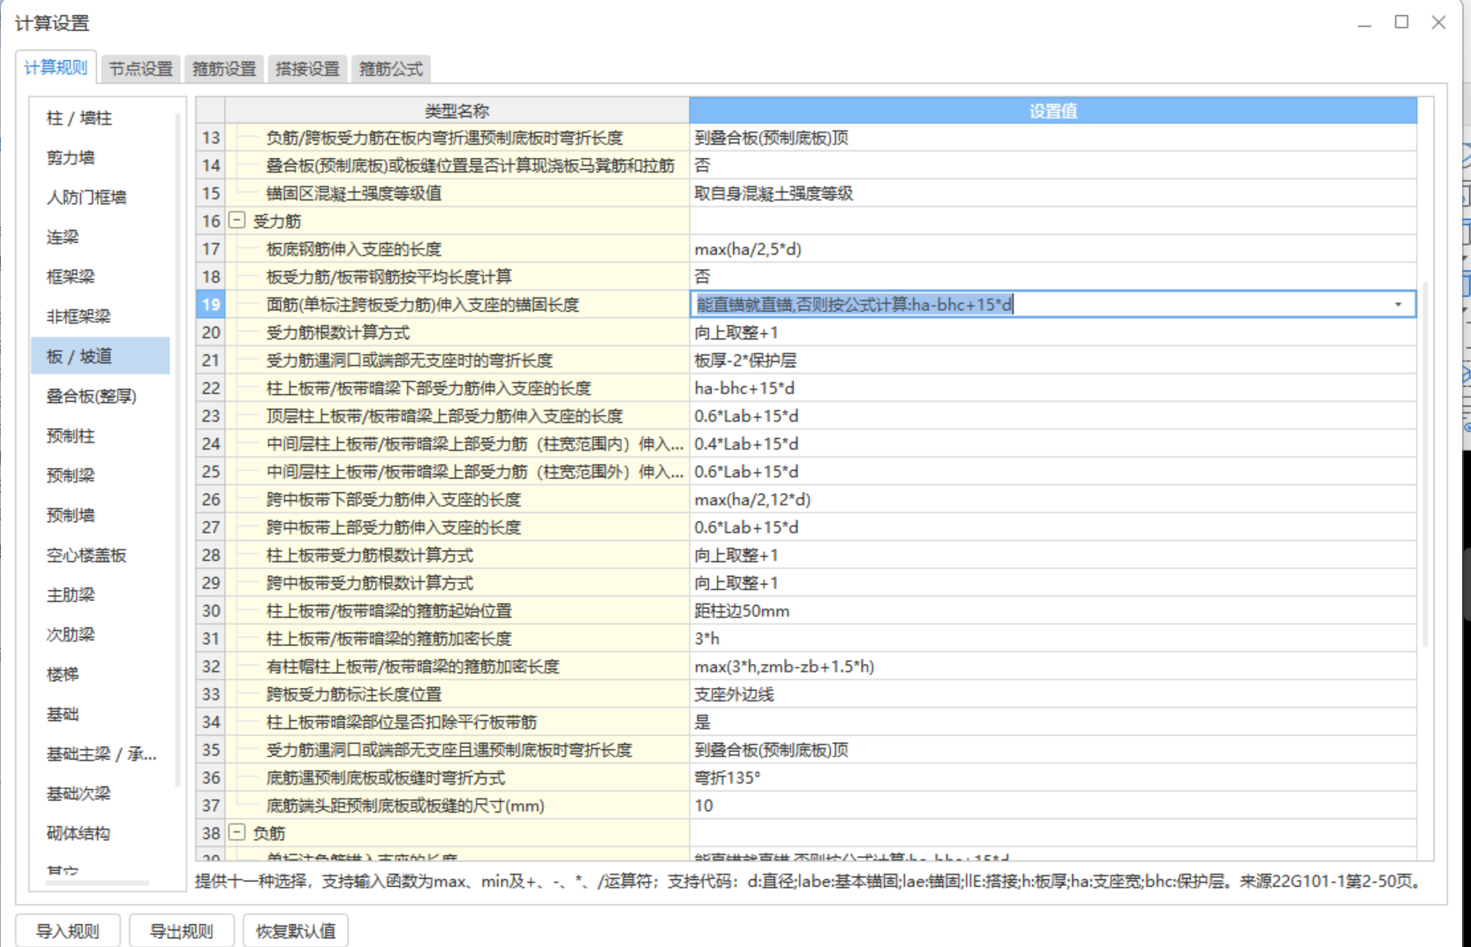
Task: Select 人防门框墙 category
Action: 101,197
